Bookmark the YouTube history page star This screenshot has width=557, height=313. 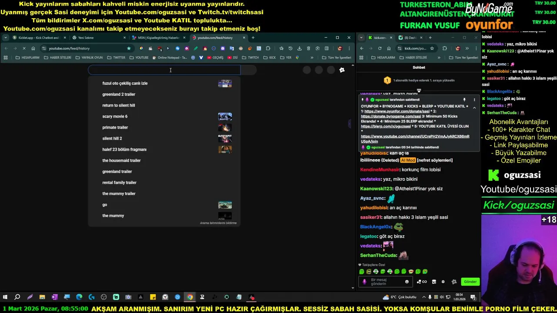129,48
